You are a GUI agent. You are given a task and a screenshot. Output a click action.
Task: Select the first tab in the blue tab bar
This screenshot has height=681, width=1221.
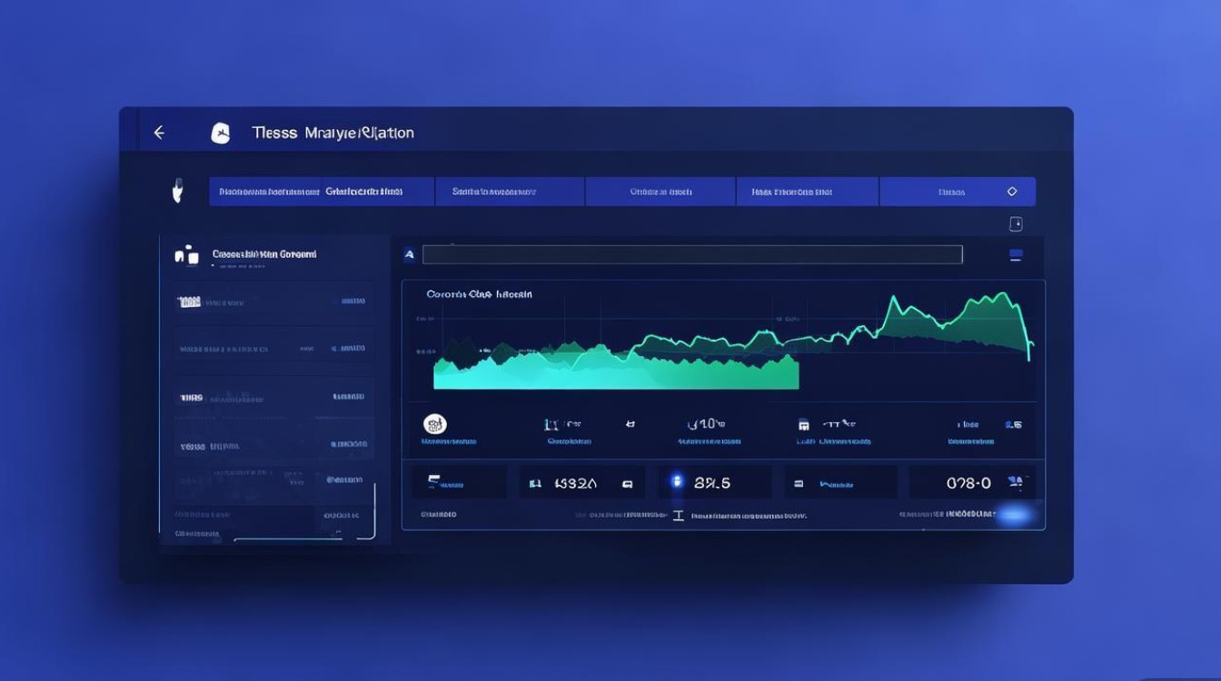(x=311, y=192)
